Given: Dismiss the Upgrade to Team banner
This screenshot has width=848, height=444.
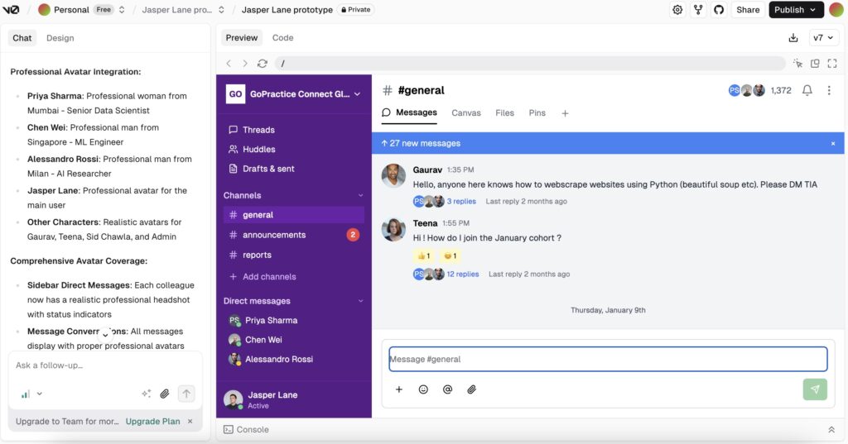Looking at the screenshot, I should pyautogui.click(x=190, y=422).
